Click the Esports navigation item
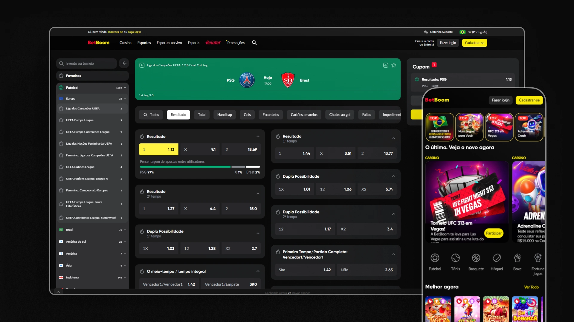574x322 pixels. [193, 43]
